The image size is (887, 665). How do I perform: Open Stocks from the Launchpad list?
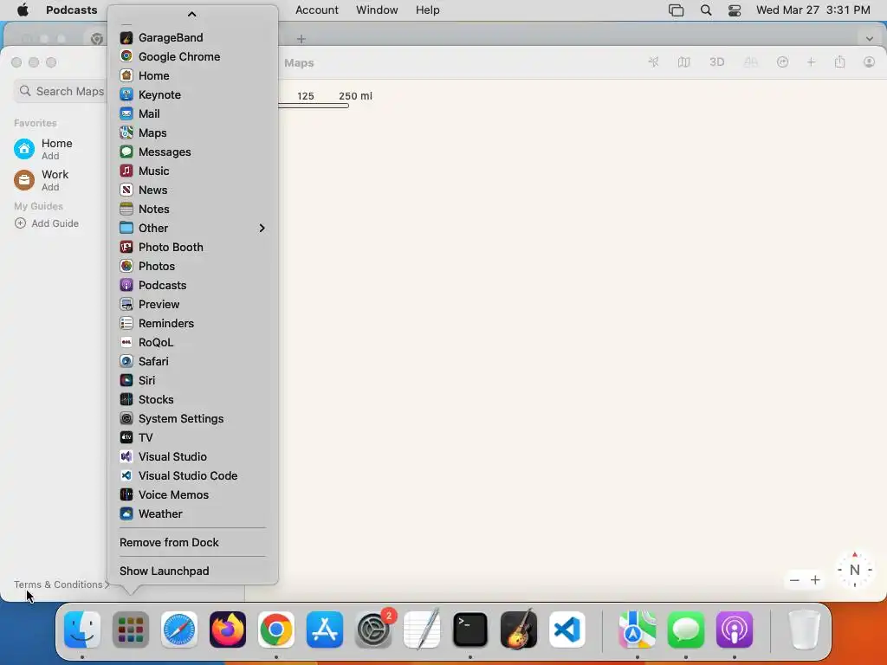[x=192, y=399]
